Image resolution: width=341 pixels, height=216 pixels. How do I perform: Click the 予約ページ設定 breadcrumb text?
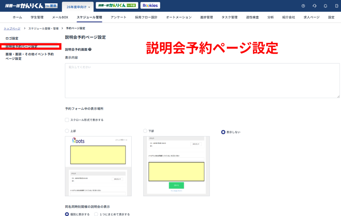[75, 28]
